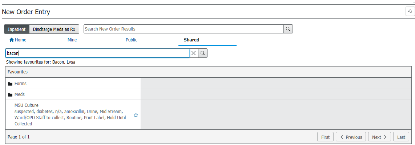Jump to the Last page
The image size is (415, 145).
(x=401, y=137)
